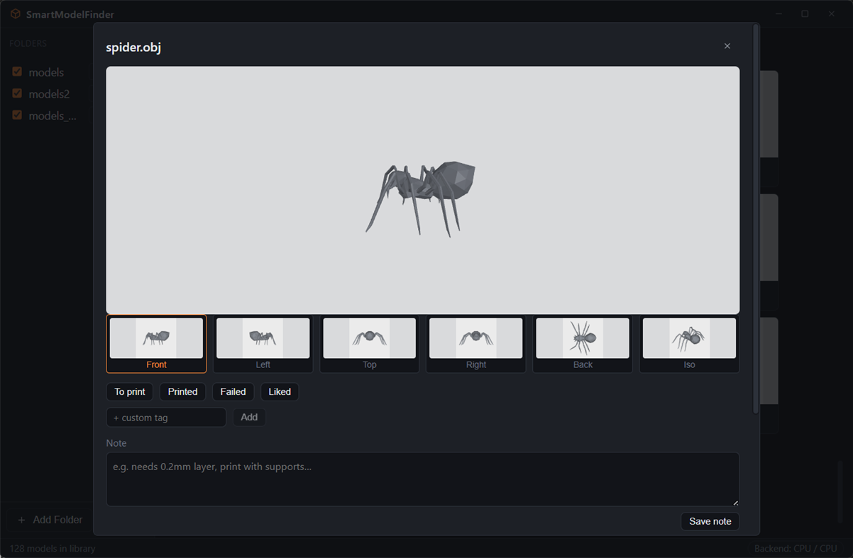
Task: Show the Top view thumbnail
Action: pyautogui.click(x=369, y=344)
